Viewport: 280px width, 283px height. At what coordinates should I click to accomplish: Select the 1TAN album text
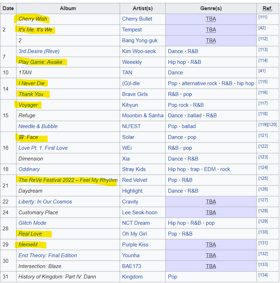pyautogui.click(x=25, y=73)
